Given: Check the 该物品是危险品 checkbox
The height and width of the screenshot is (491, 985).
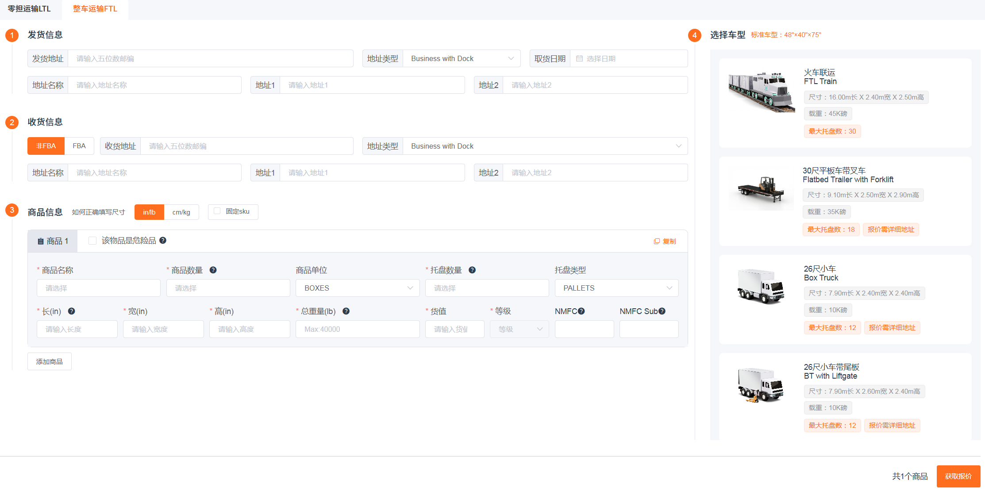Looking at the screenshot, I should point(92,241).
